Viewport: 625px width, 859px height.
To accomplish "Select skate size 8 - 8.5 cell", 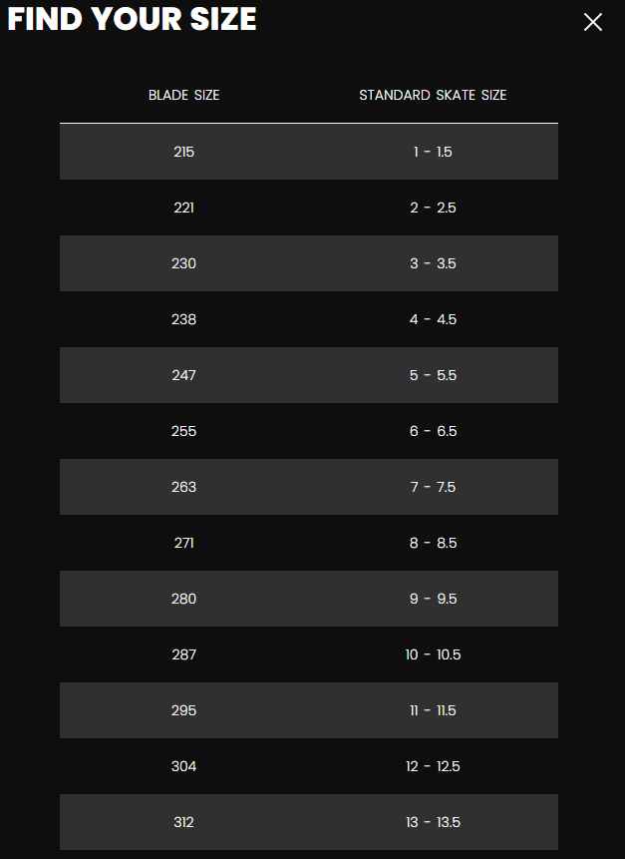I will tap(433, 543).
